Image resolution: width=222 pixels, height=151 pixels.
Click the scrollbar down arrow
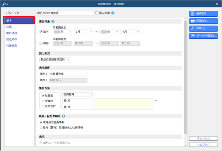[x=185, y=145]
